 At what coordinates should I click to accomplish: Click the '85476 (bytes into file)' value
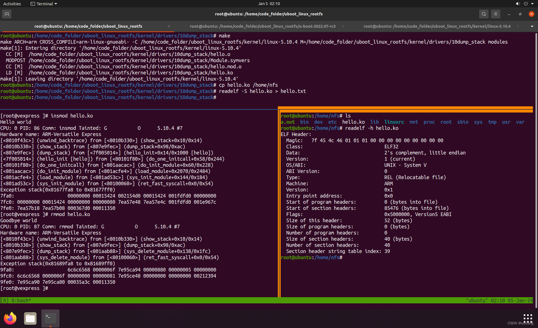[x=417, y=208]
